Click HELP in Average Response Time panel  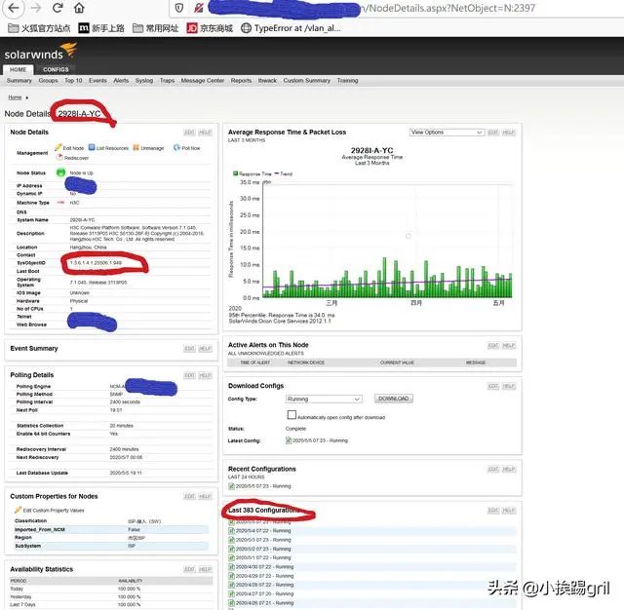tap(509, 133)
